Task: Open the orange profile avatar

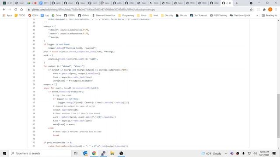Action: pos(270,10)
